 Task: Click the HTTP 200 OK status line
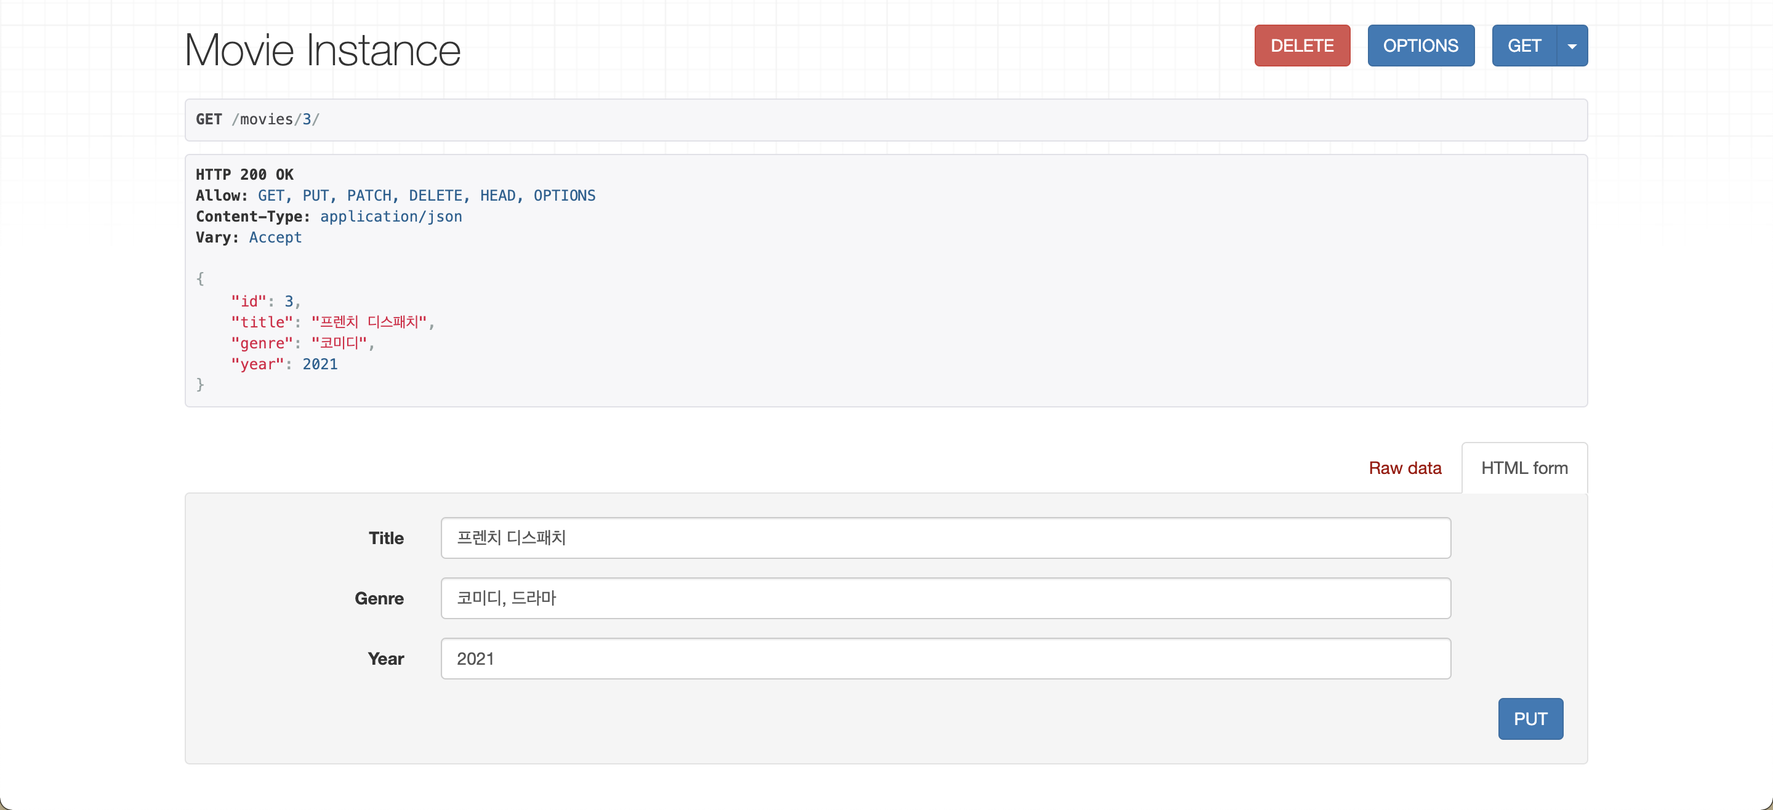[x=244, y=175]
